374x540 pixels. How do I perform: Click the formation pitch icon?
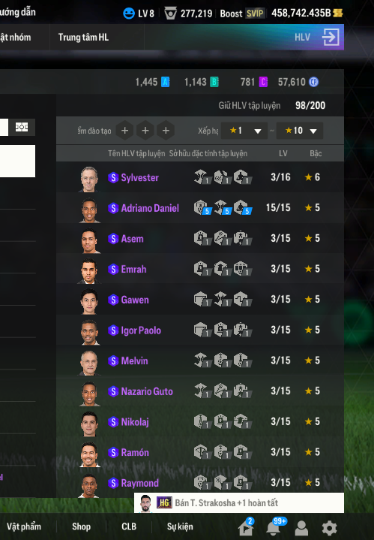22,127
